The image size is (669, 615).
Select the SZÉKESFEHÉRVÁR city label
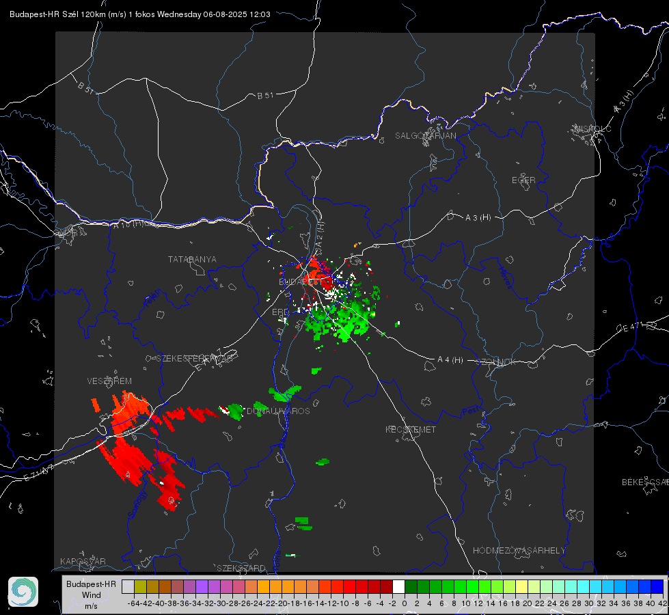tap(195, 359)
